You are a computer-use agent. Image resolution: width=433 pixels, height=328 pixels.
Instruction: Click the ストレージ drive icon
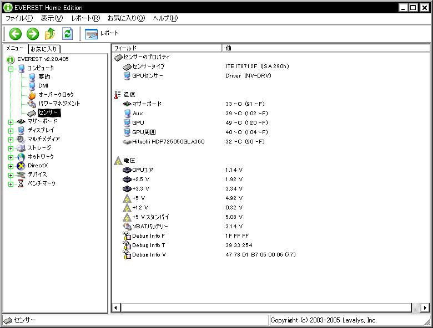coord(21,148)
